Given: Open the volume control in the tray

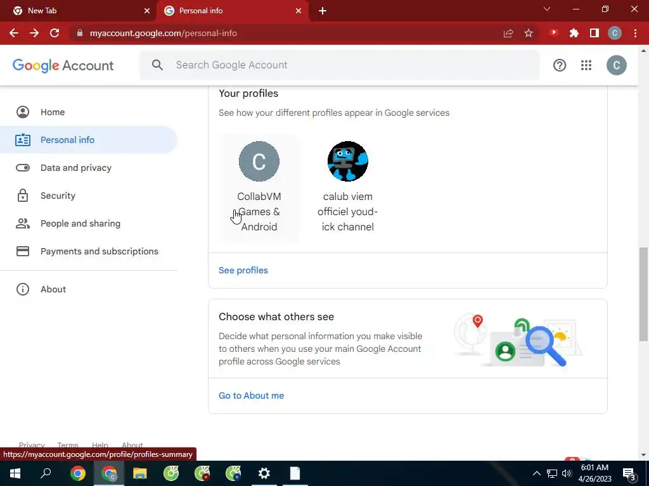Looking at the screenshot, I should click(567, 473).
